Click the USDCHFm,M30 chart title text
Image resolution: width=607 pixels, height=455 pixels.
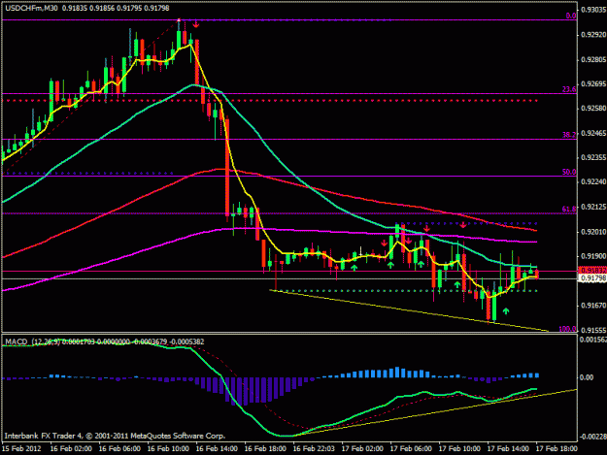(31, 8)
